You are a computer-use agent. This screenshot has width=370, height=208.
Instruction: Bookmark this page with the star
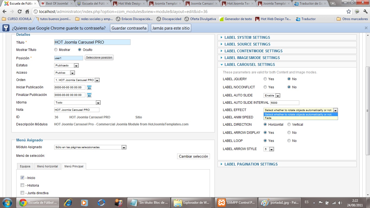(x=349, y=12)
